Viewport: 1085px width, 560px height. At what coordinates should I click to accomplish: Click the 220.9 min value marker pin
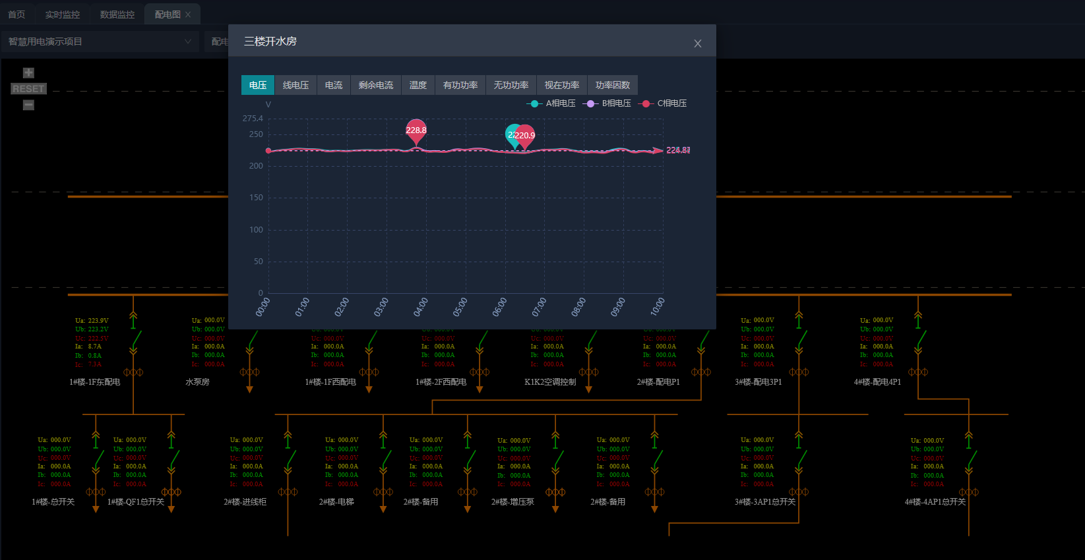[x=525, y=136]
